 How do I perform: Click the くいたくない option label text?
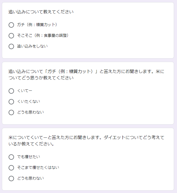point(29,101)
